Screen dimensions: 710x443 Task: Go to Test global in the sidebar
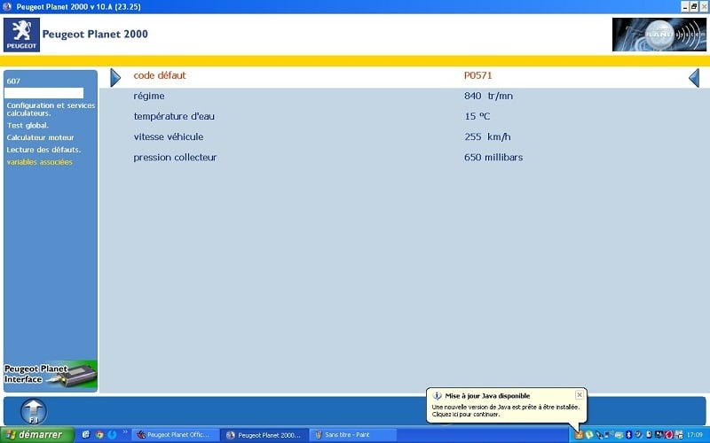[28, 125]
